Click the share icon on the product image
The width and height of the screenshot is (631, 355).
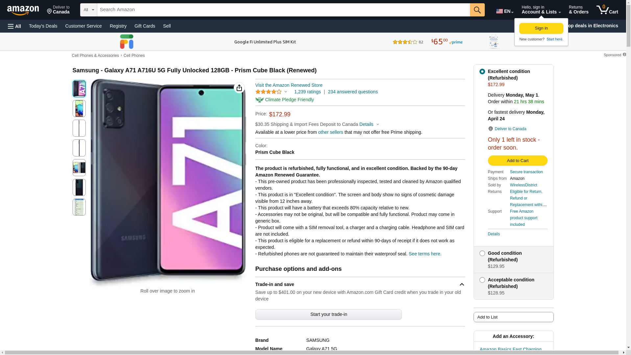[239, 88]
